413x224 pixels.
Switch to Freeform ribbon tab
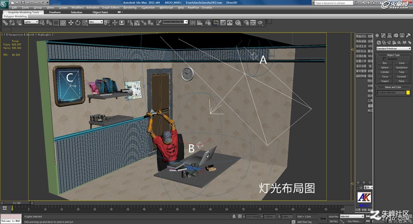coord(55,12)
